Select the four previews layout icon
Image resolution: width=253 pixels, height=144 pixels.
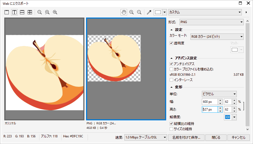click(x=30, y=12)
